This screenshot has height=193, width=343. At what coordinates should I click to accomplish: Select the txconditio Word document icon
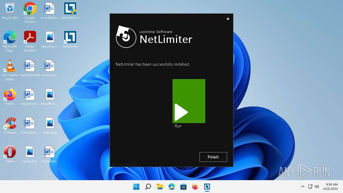click(x=50, y=155)
